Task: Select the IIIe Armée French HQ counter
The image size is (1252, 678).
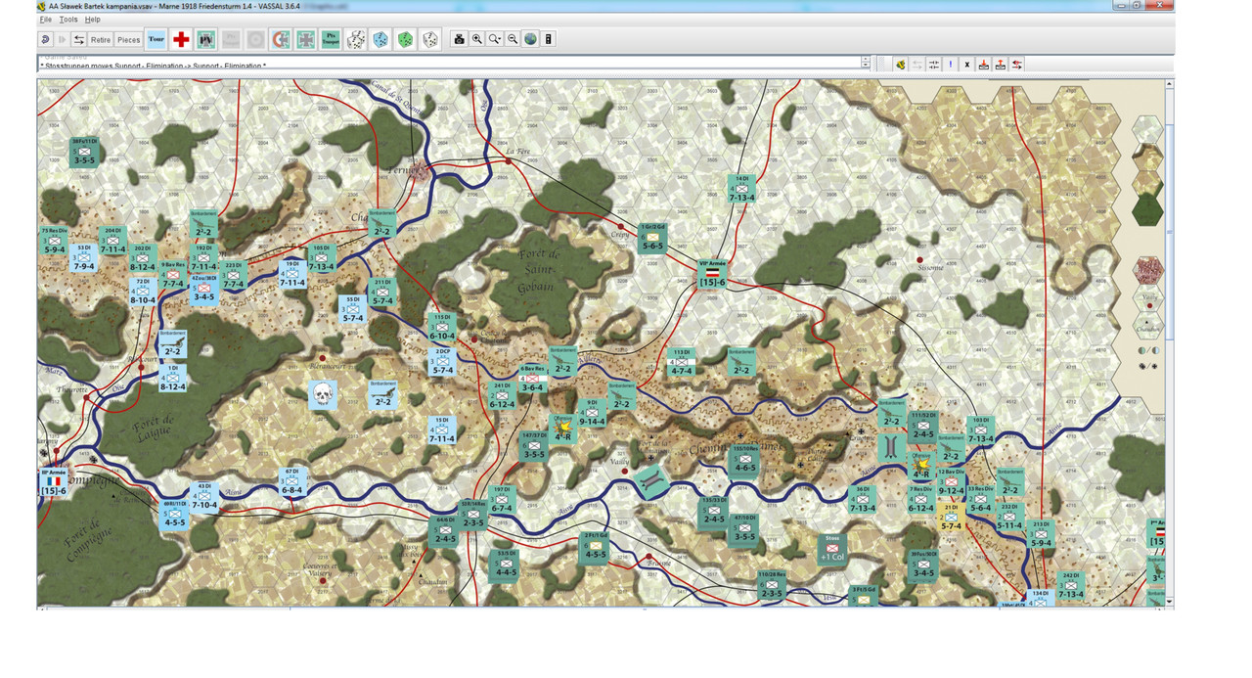Action: click(x=52, y=483)
